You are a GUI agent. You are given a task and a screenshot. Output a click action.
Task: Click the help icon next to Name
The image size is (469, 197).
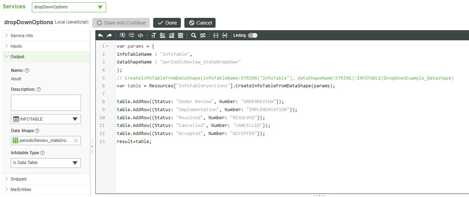click(x=27, y=70)
